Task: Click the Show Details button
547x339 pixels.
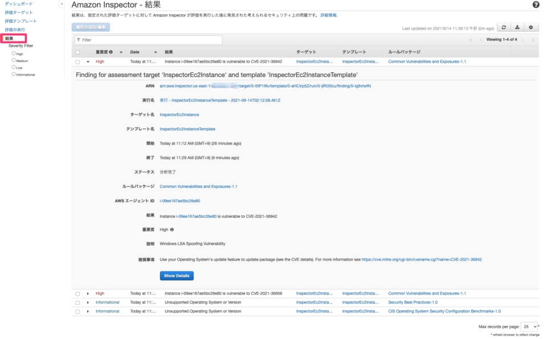Action: [177, 276]
